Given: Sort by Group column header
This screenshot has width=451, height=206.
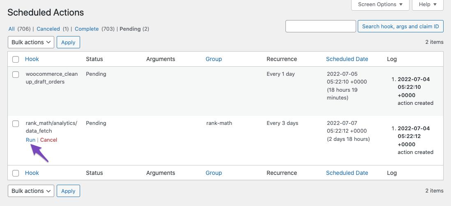Looking at the screenshot, I should click(214, 59).
